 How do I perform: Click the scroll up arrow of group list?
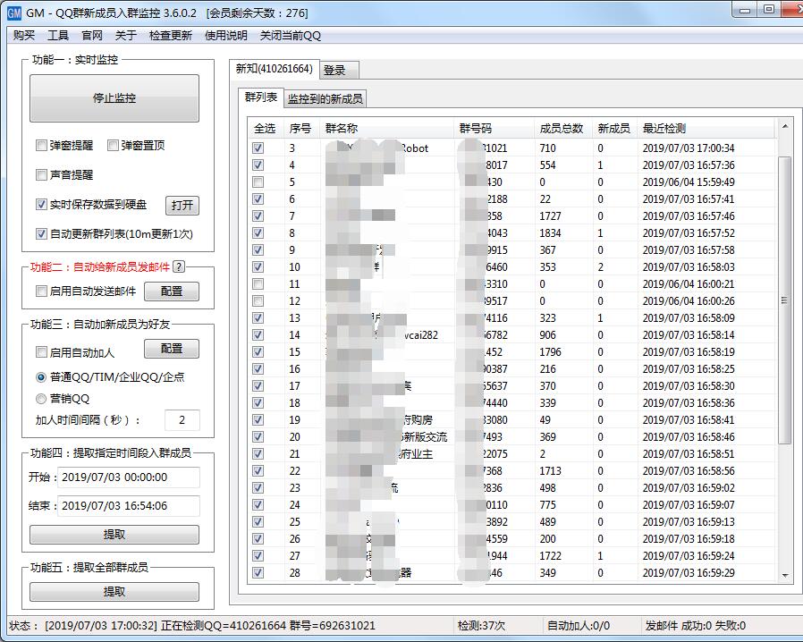(784, 126)
